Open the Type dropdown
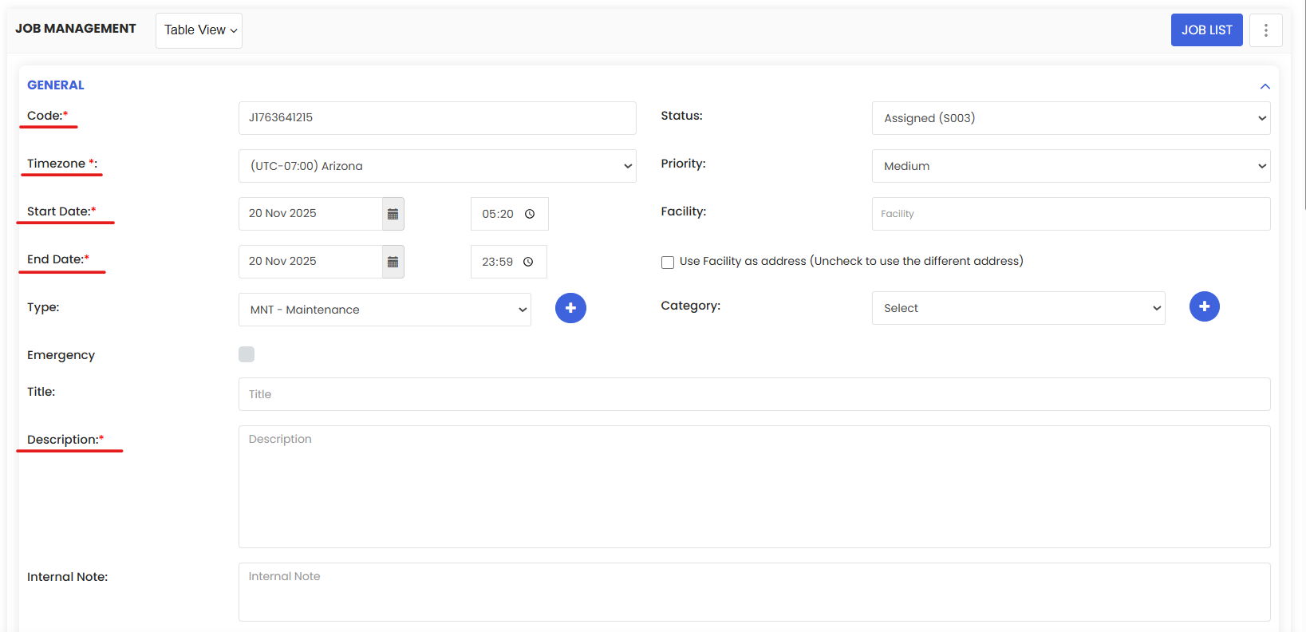Screen dimensions: 1306x632 385,310
